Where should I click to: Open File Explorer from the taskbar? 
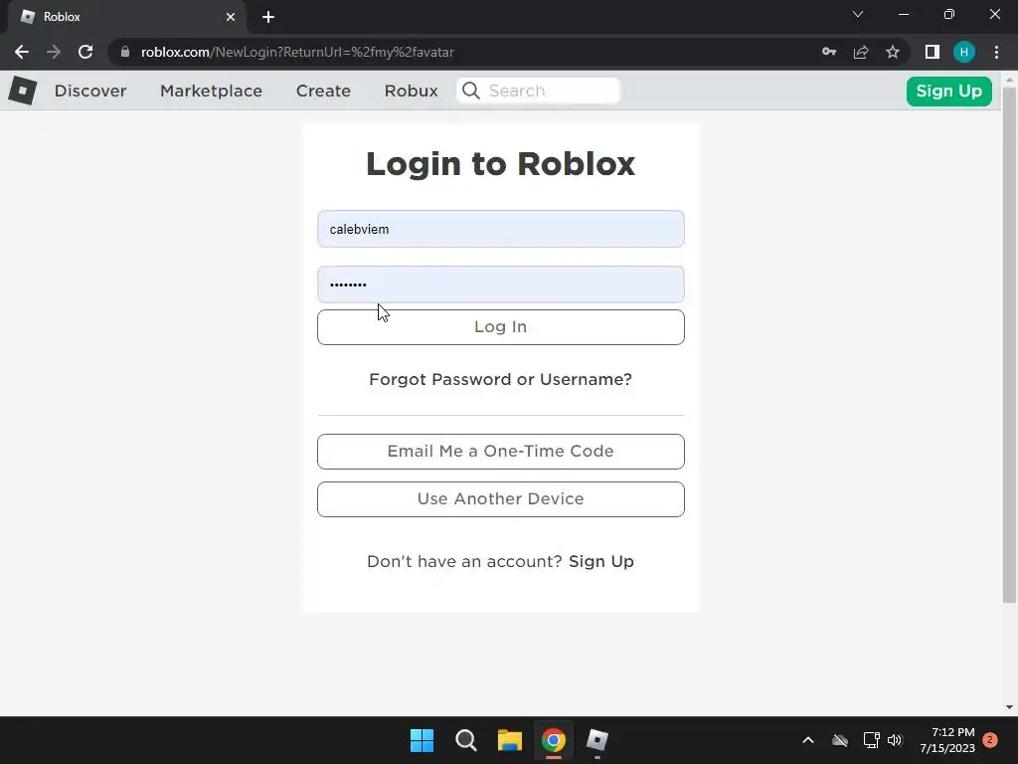[510, 740]
